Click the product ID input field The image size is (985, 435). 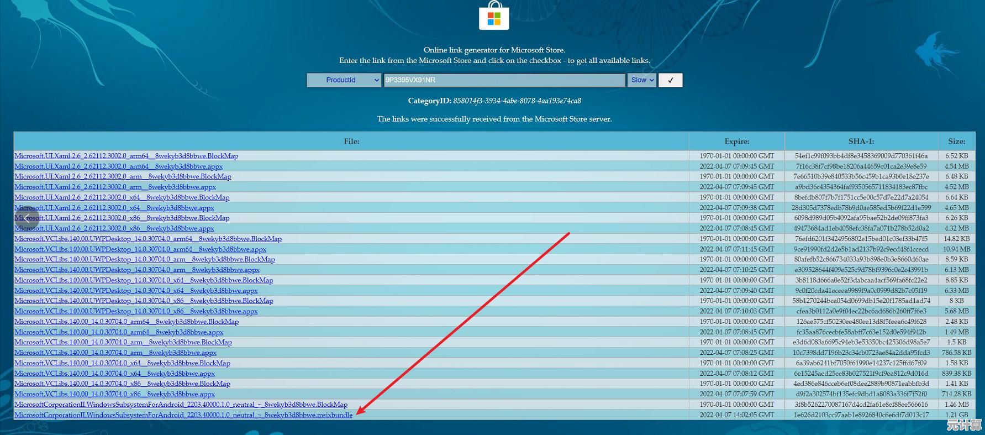pyautogui.click(x=504, y=80)
